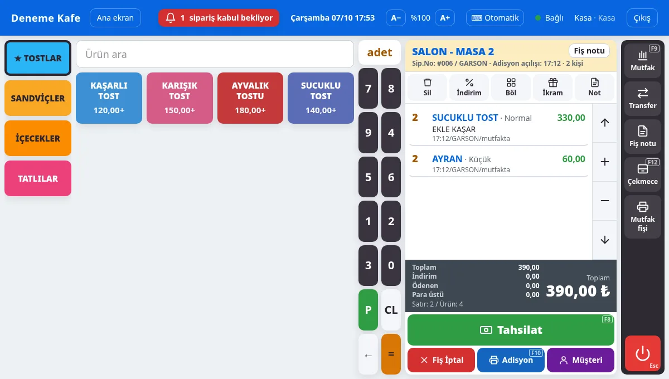Tap the CL clear key
Viewport: 669px width, 379px height.
(391, 310)
